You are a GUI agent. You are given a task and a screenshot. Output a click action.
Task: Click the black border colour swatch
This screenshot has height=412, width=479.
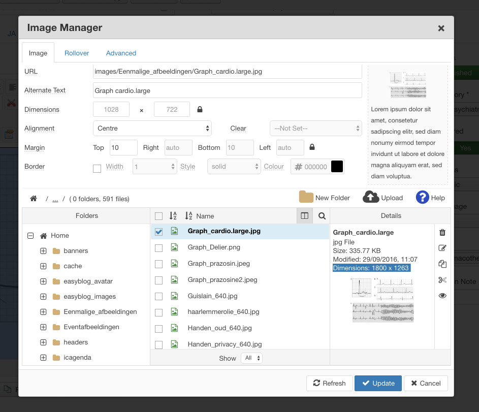pos(337,167)
